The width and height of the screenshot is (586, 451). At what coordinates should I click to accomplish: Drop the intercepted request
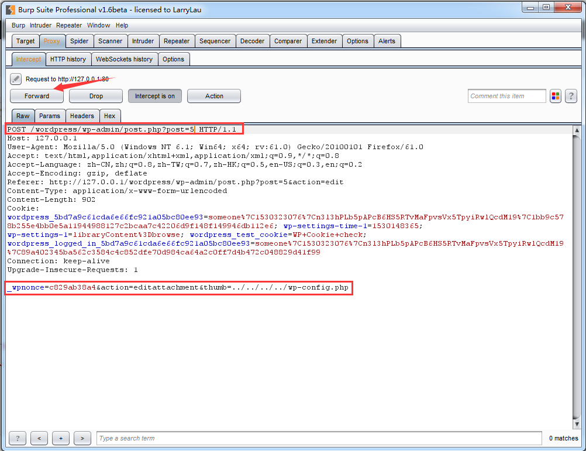[96, 96]
